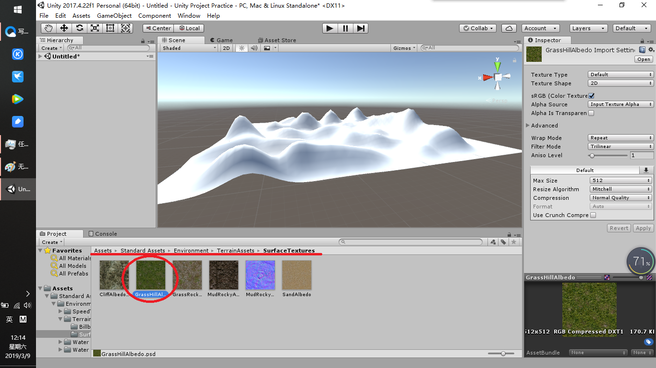Viewport: 656px width, 368px height.
Task: Select the Rect Transform tool
Action: [x=110, y=28]
